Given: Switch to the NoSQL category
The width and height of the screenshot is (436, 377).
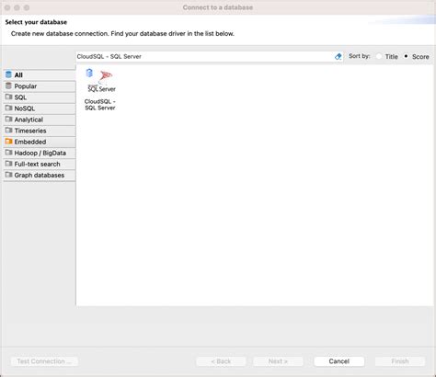Looking at the screenshot, I should click(40, 109).
